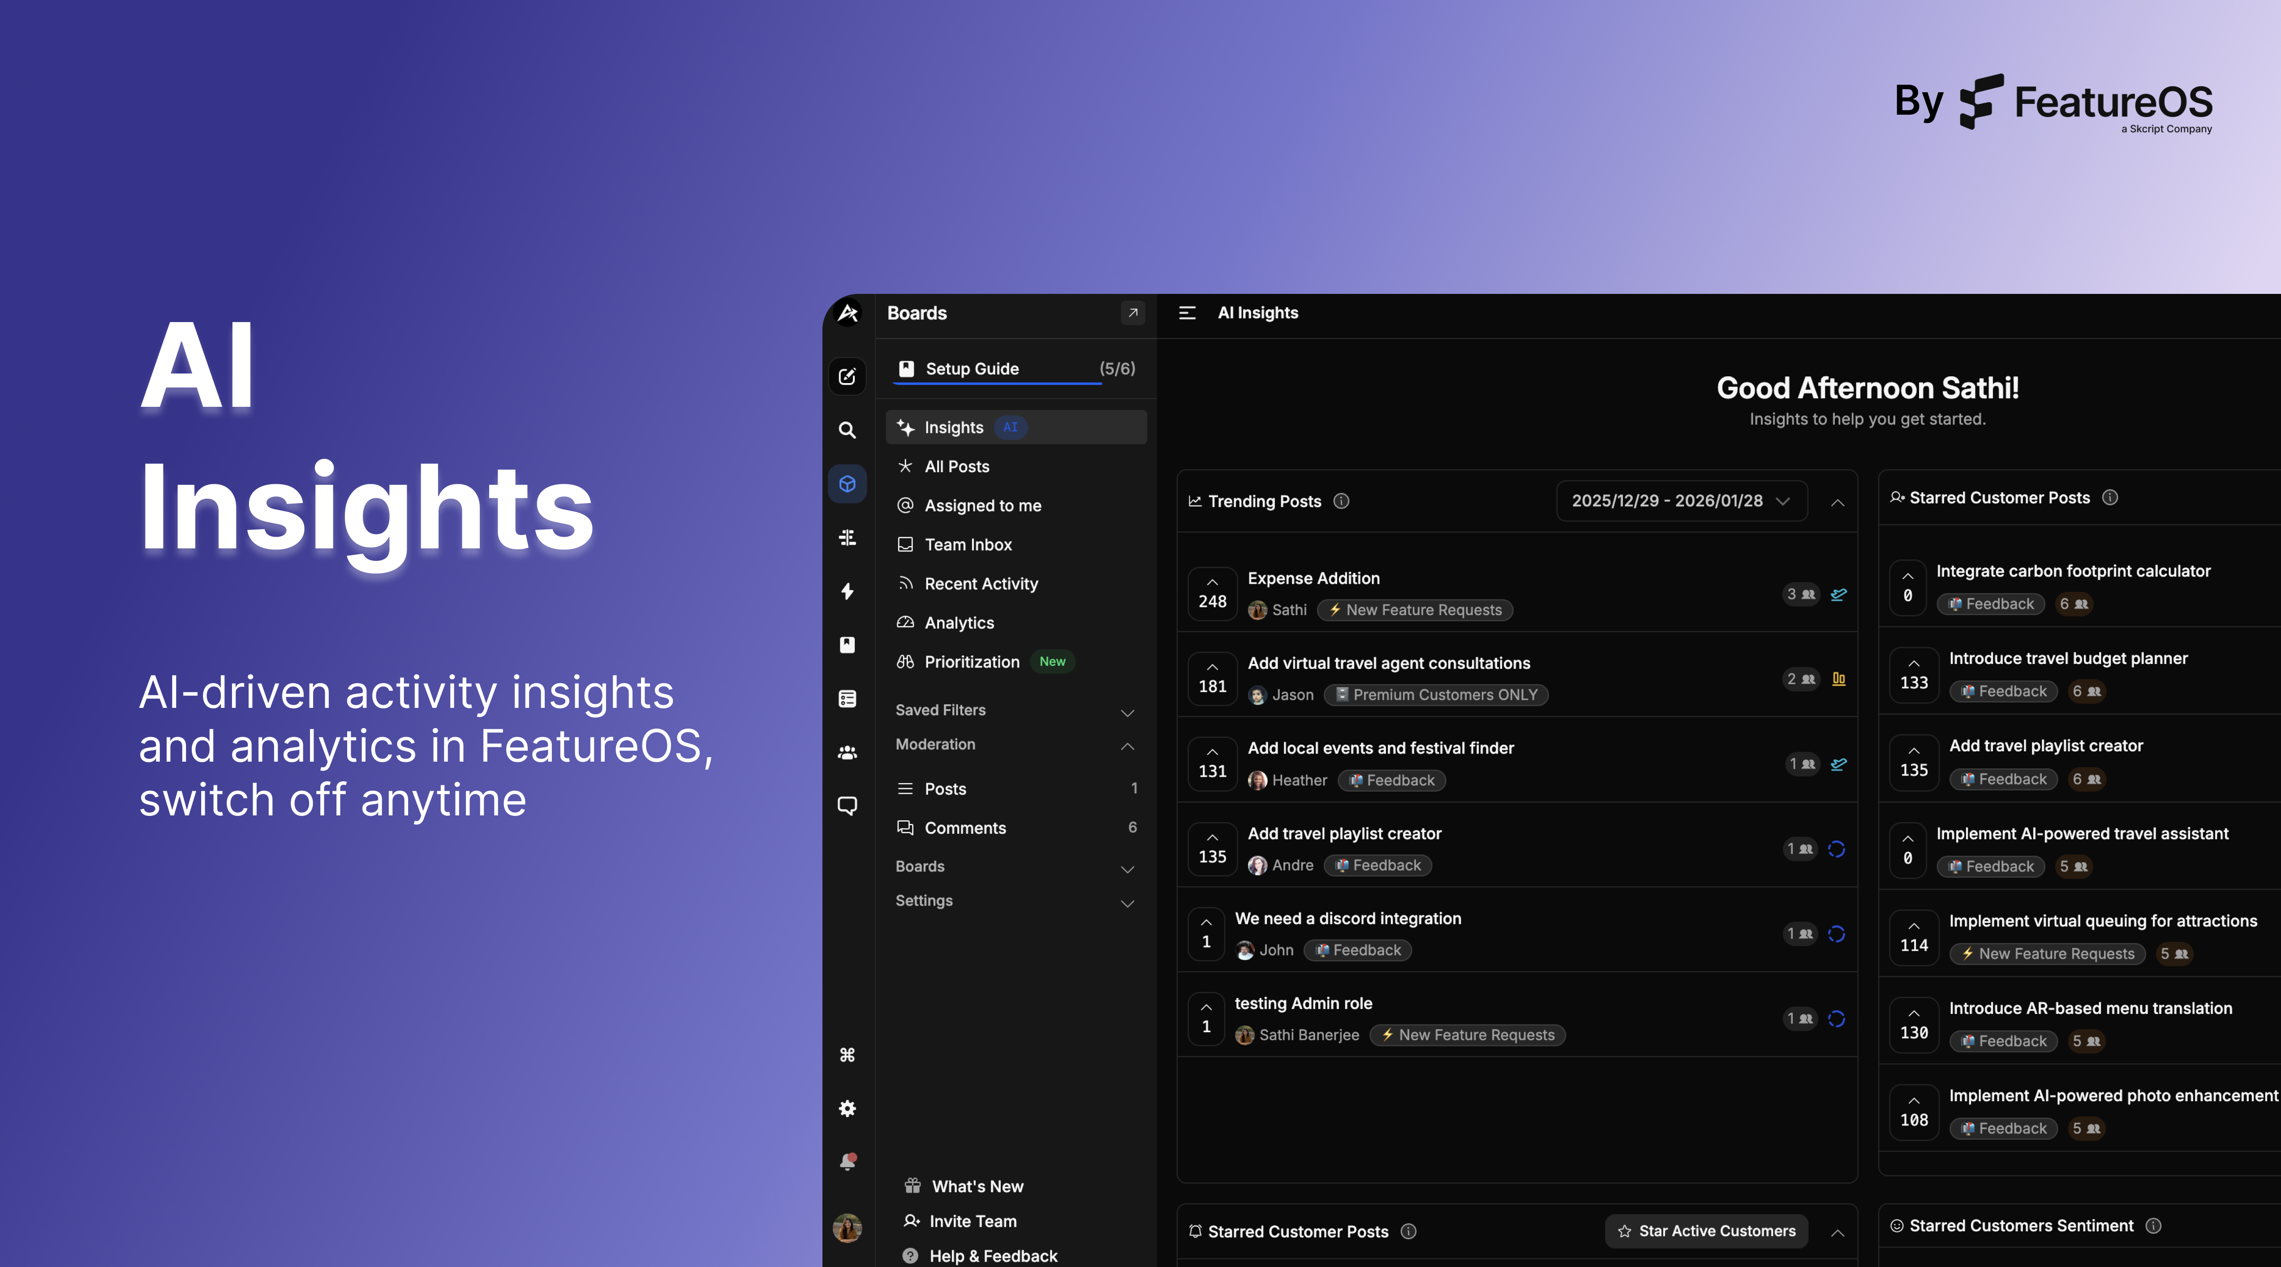Click the Star Active Customers button
This screenshot has width=2281, height=1267.
(1705, 1231)
